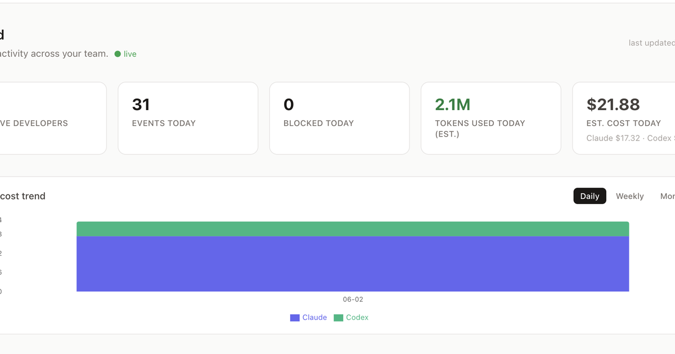Screen dimensions: 675x354
Task: Select the 2.1M tokens value
Action: 453,105
